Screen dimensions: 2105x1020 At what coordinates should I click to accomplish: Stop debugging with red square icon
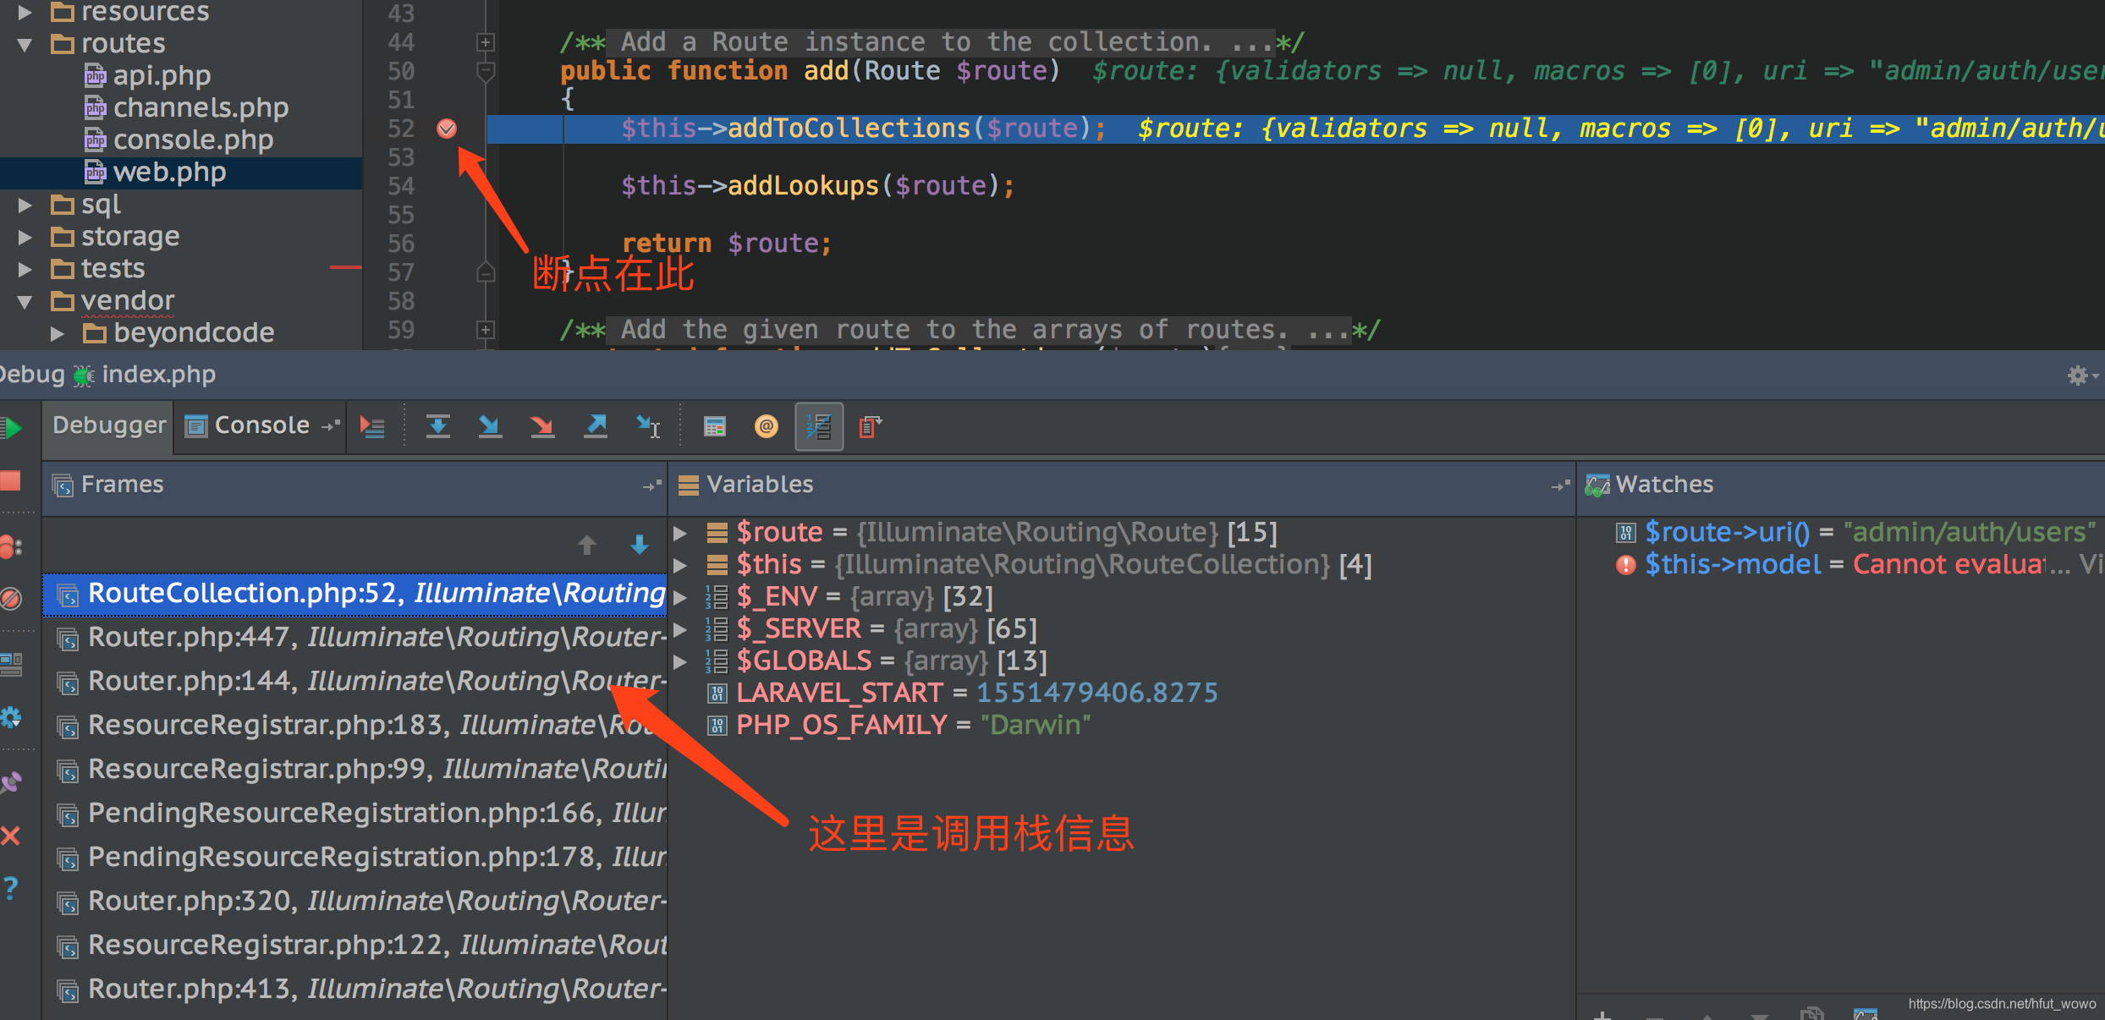pyautogui.click(x=10, y=481)
